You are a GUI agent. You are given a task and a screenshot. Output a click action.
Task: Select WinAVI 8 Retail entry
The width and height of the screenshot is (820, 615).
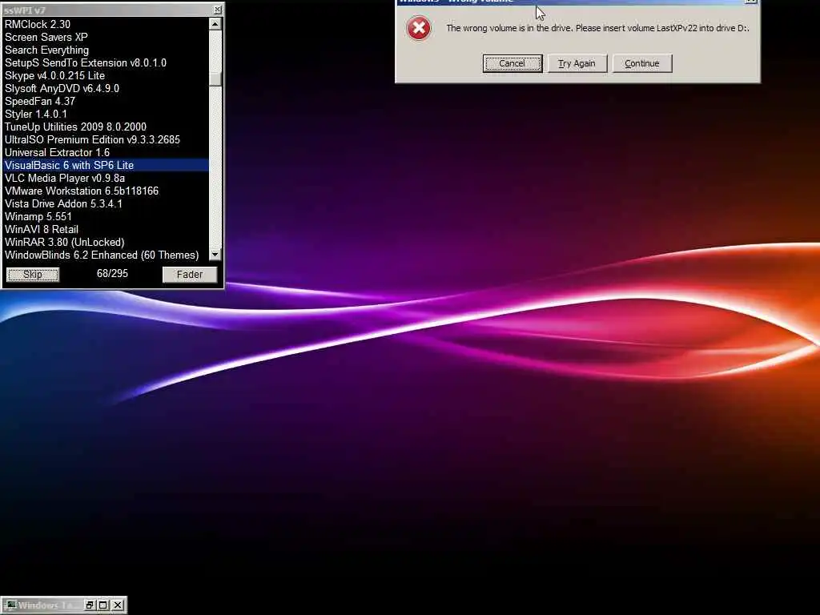[107, 230]
